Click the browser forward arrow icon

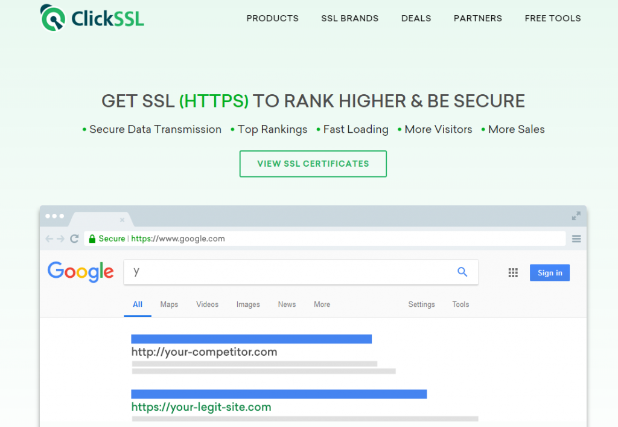point(60,239)
